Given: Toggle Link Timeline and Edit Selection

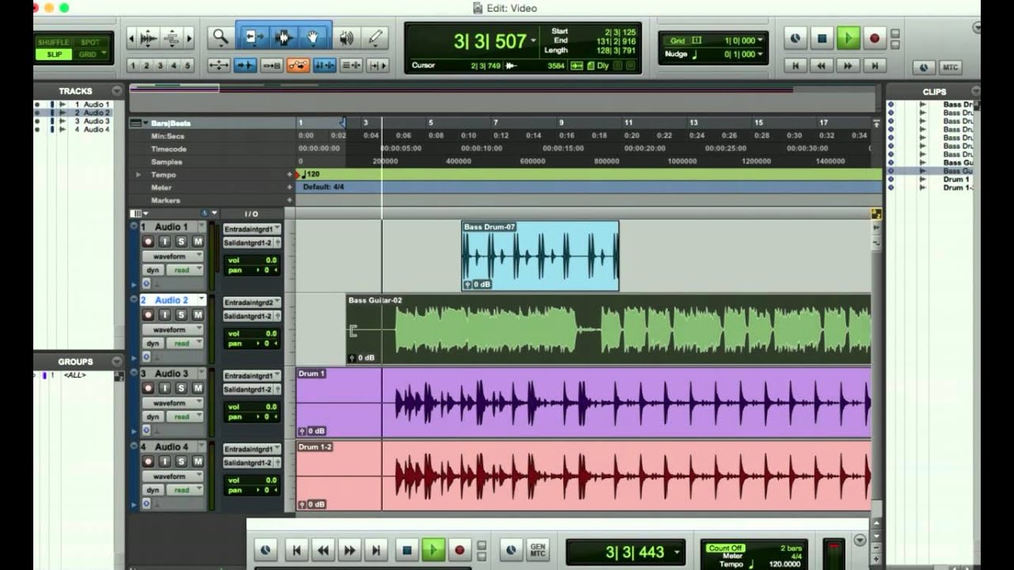Looking at the screenshot, I should point(325,66).
